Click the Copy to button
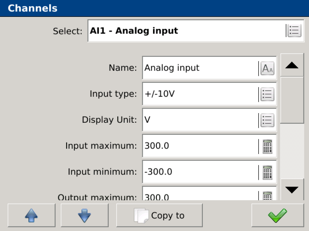The width and height of the screenshot is (309, 231). pos(159,215)
